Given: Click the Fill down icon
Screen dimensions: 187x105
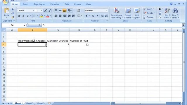Looking at the screenshot, I should pos(160,13).
